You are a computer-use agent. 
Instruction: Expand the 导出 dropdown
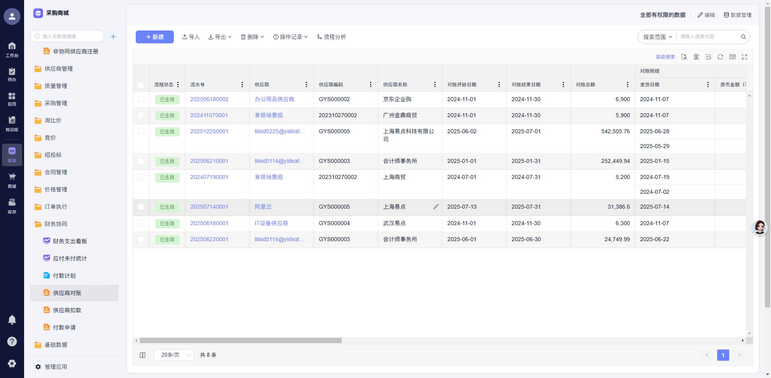pos(220,37)
